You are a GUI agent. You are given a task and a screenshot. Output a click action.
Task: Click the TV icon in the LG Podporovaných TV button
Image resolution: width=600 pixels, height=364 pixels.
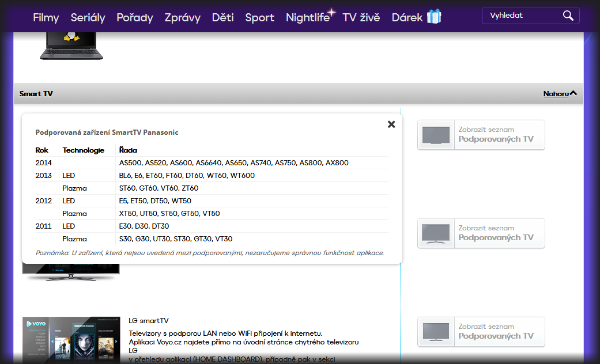coord(436,332)
